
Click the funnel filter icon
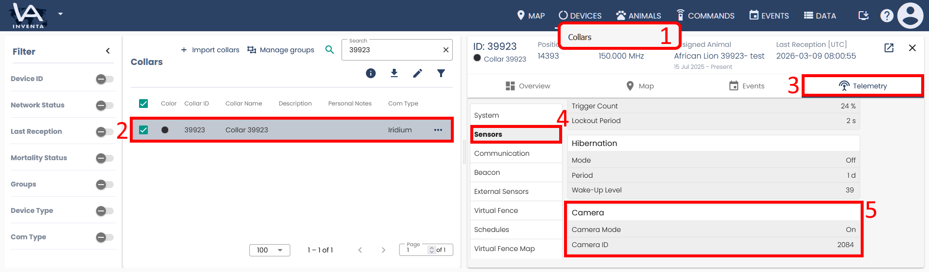(441, 73)
